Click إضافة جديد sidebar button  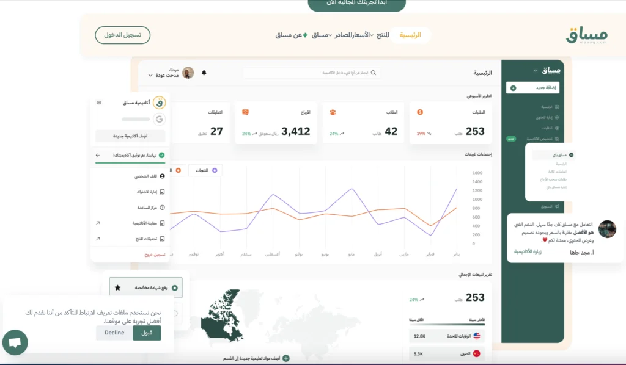(532, 88)
